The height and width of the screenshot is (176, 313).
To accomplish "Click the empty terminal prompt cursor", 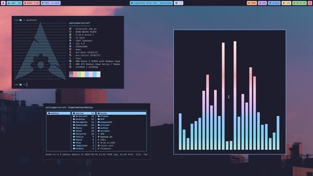I will pos(27,85).
